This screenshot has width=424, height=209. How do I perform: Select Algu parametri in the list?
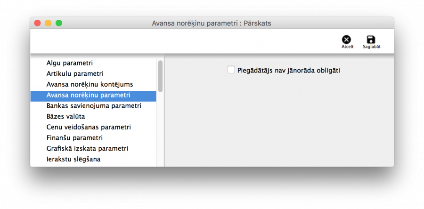coord(69,63)
